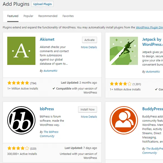Click the BuddyPress plugin logo icon

click(124, 120)
